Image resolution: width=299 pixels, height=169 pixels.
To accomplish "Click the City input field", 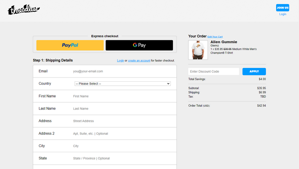I will 122,146.
